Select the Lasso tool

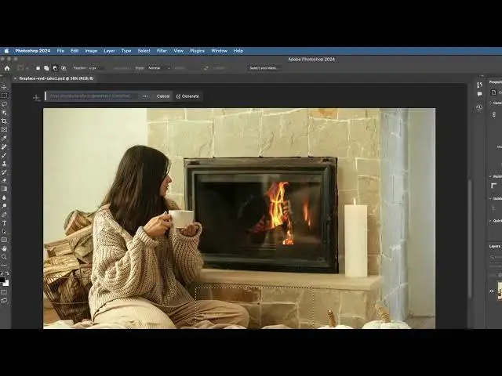4,104
